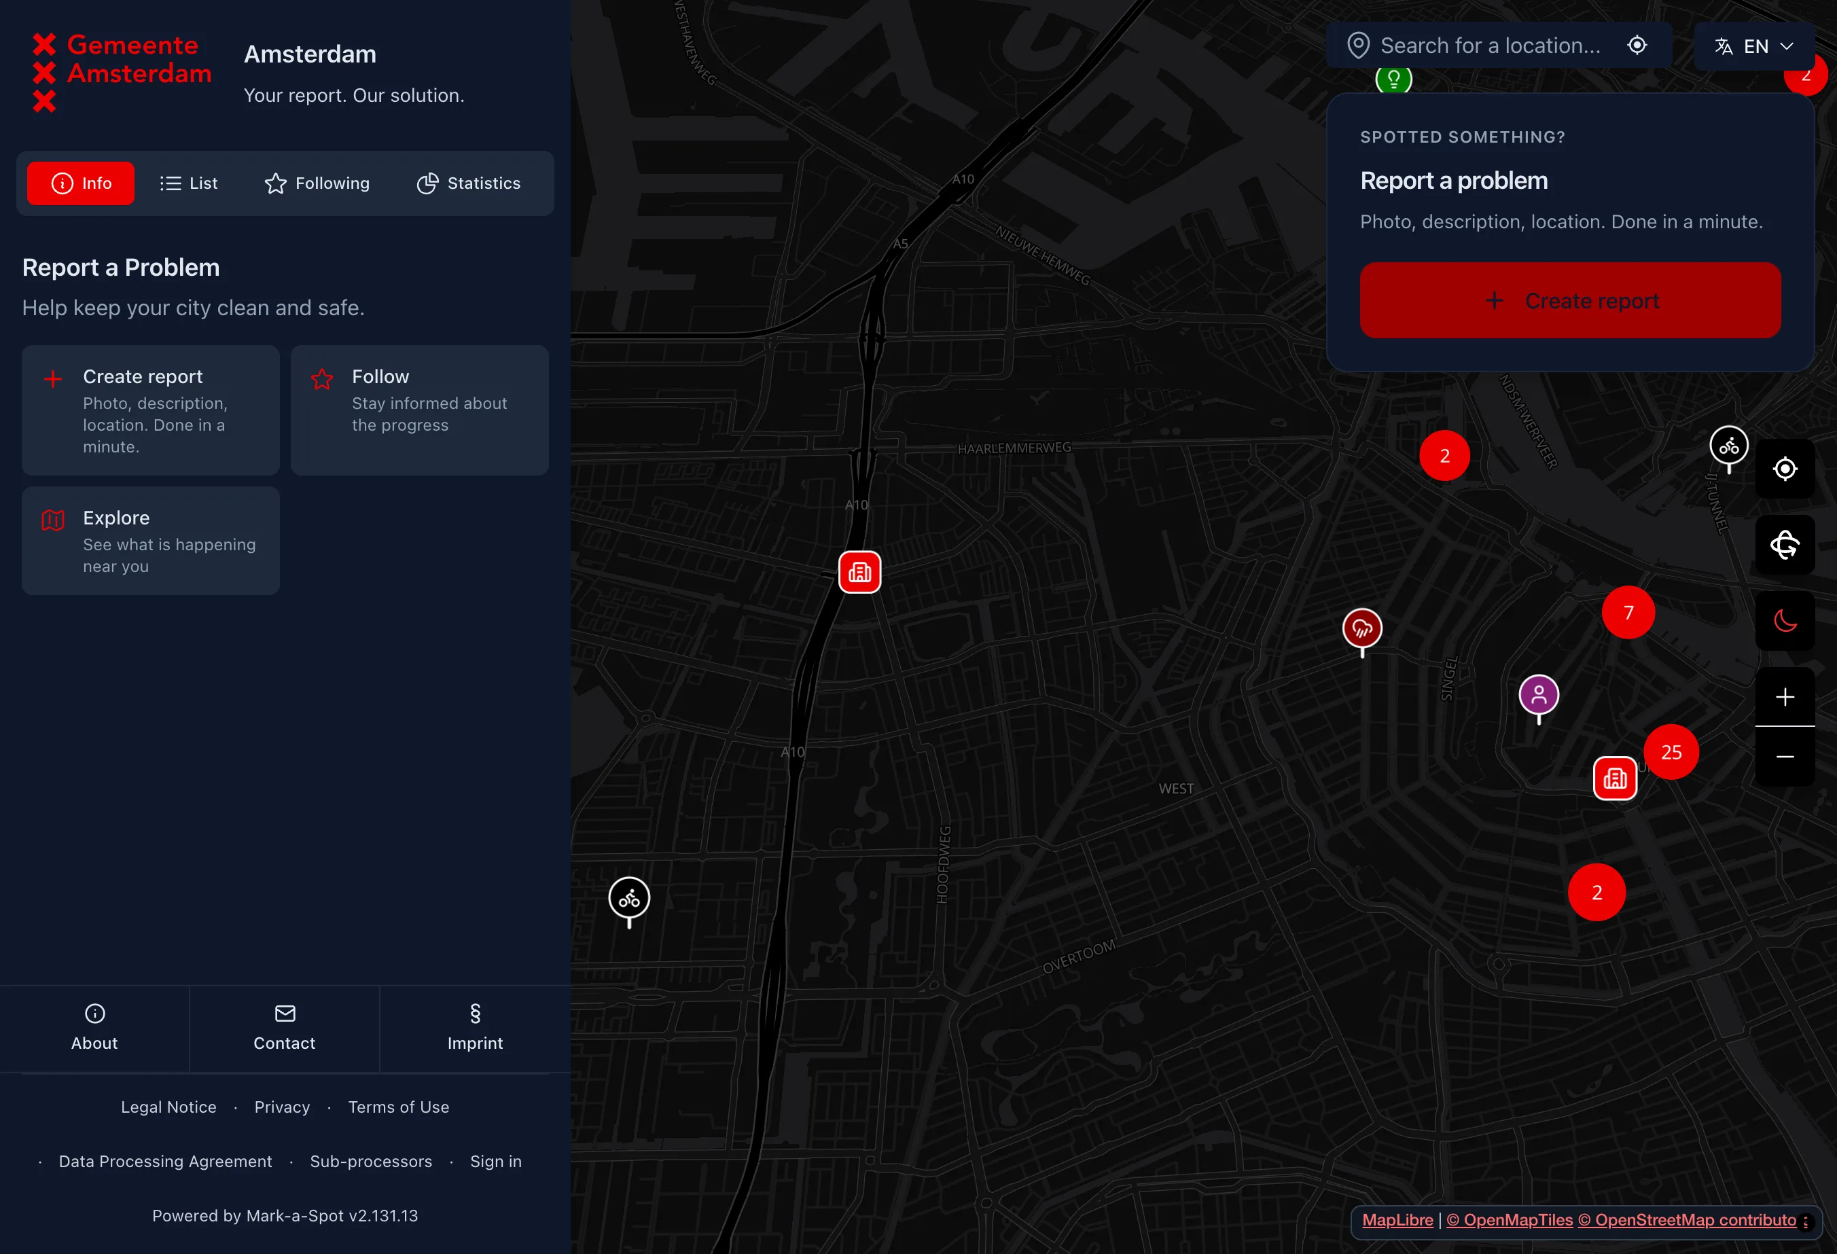1837x1254 pixels.
Task: Collapse the map attribution toggle
Action: [x=1805, y=1221]
